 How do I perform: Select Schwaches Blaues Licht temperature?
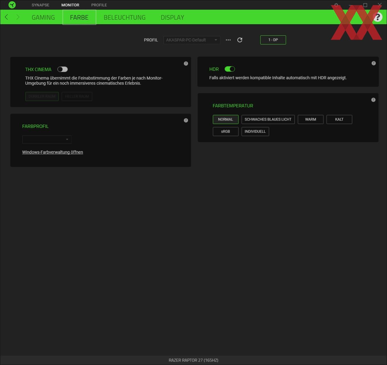tap(268, 120)
